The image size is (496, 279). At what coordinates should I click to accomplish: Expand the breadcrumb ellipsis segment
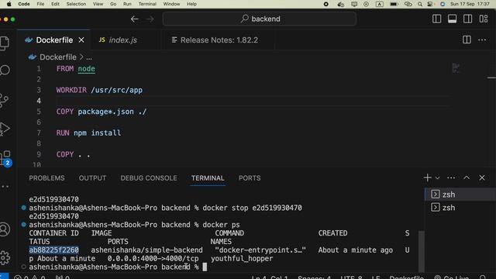tap(89, 57)
